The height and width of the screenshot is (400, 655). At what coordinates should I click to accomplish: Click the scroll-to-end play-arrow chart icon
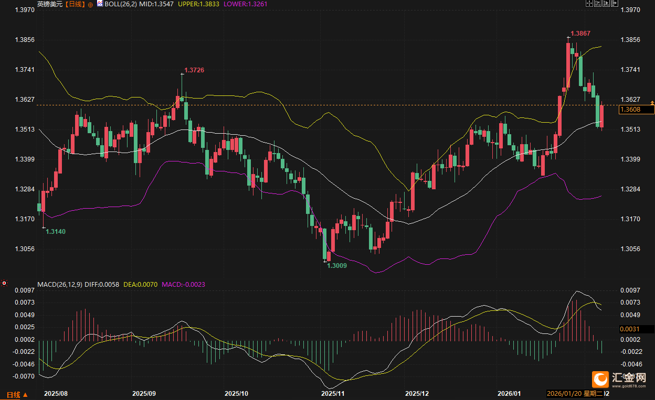[606, 3]
